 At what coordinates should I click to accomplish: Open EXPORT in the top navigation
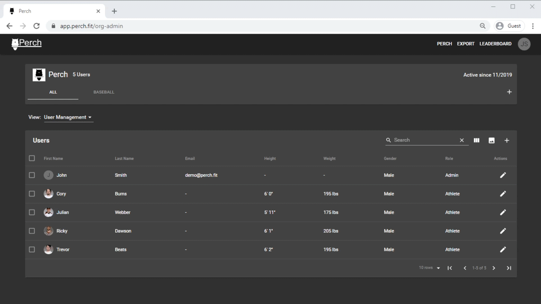(465, 44)
